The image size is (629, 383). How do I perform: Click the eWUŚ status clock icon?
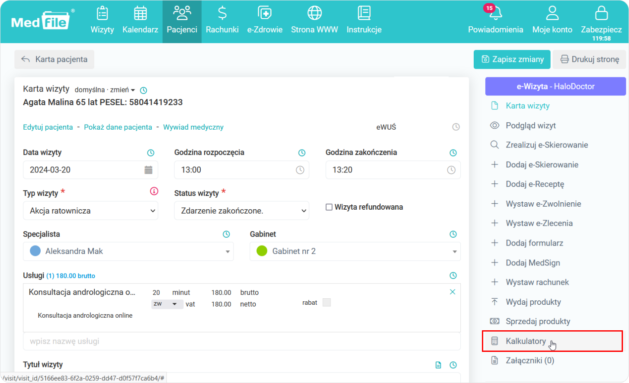pos(456,127)
